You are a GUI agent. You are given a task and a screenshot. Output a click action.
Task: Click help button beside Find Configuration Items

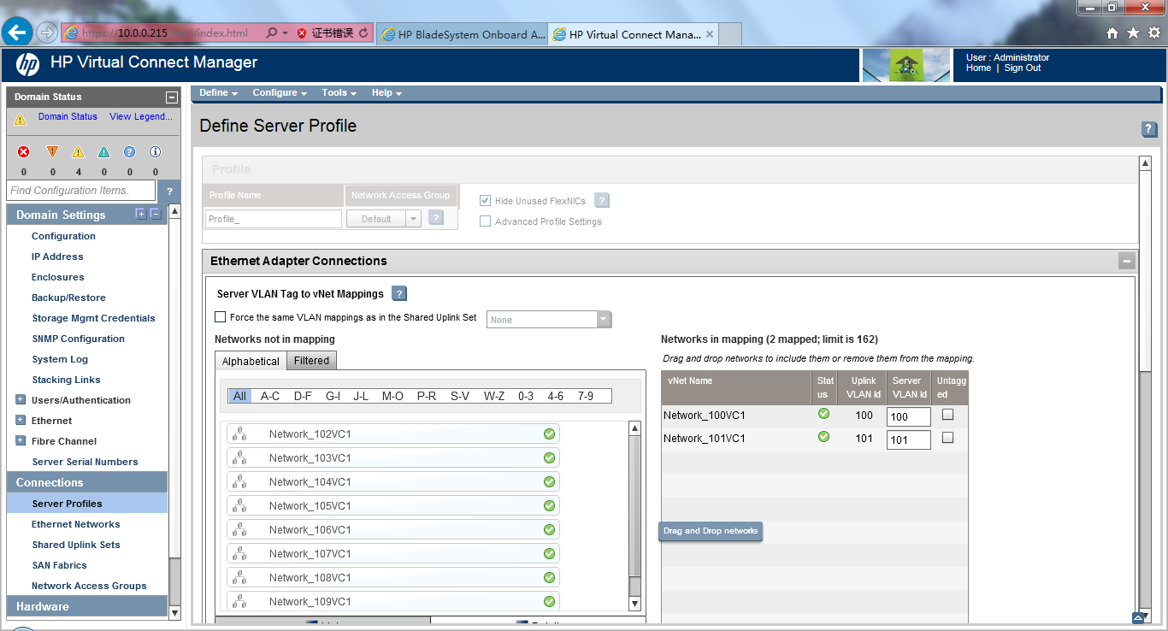pos(169,191)
